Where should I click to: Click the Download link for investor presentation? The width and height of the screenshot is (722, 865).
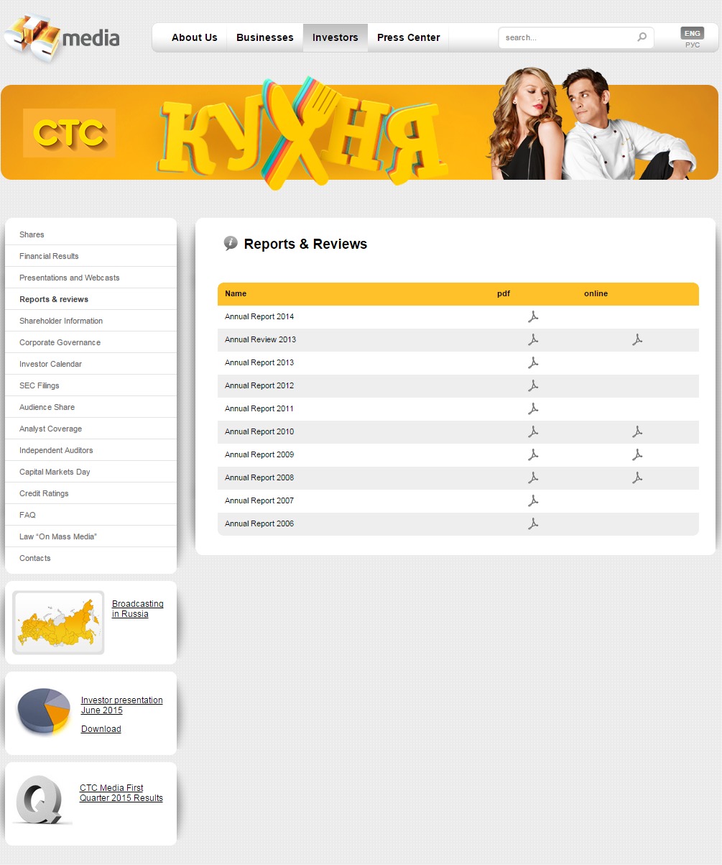pos(101,729)
